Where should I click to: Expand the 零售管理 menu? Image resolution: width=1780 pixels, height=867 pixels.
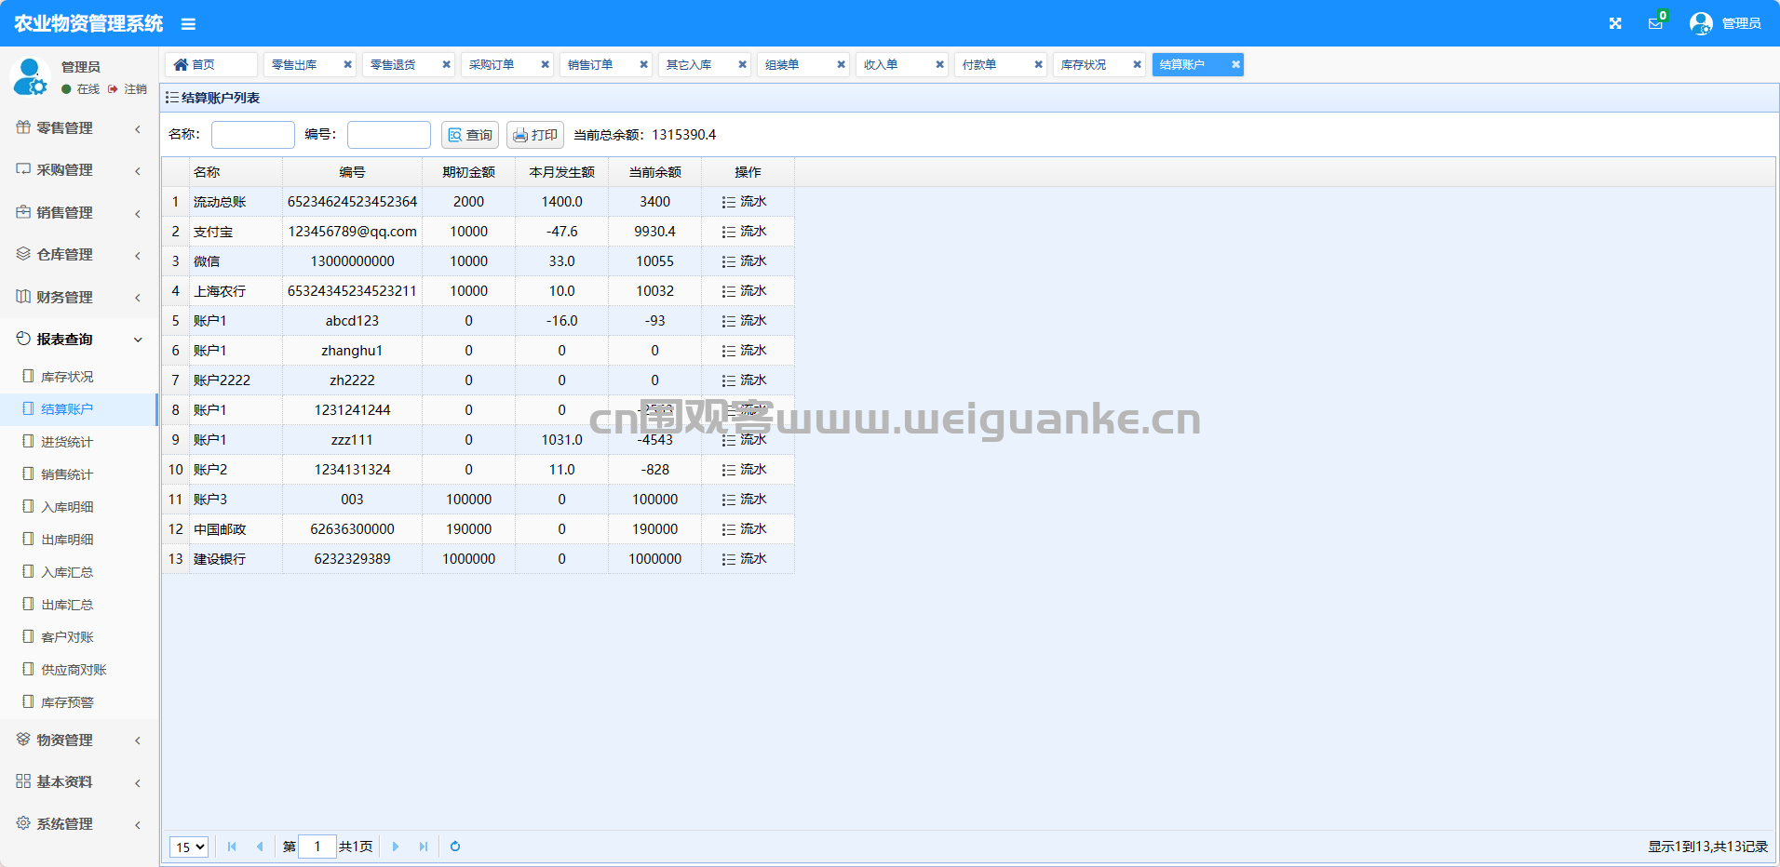point(79,128)
